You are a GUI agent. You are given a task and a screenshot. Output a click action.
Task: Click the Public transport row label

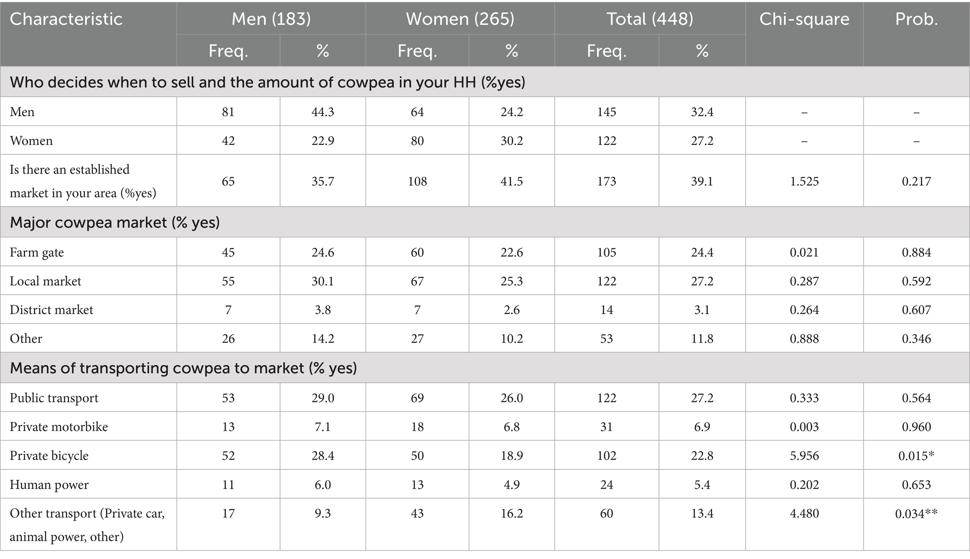click(x=54, y=398)
